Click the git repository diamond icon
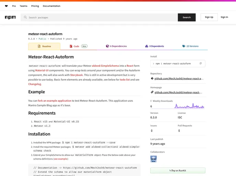This screenshot has height=176, width=236. point(152,78)
